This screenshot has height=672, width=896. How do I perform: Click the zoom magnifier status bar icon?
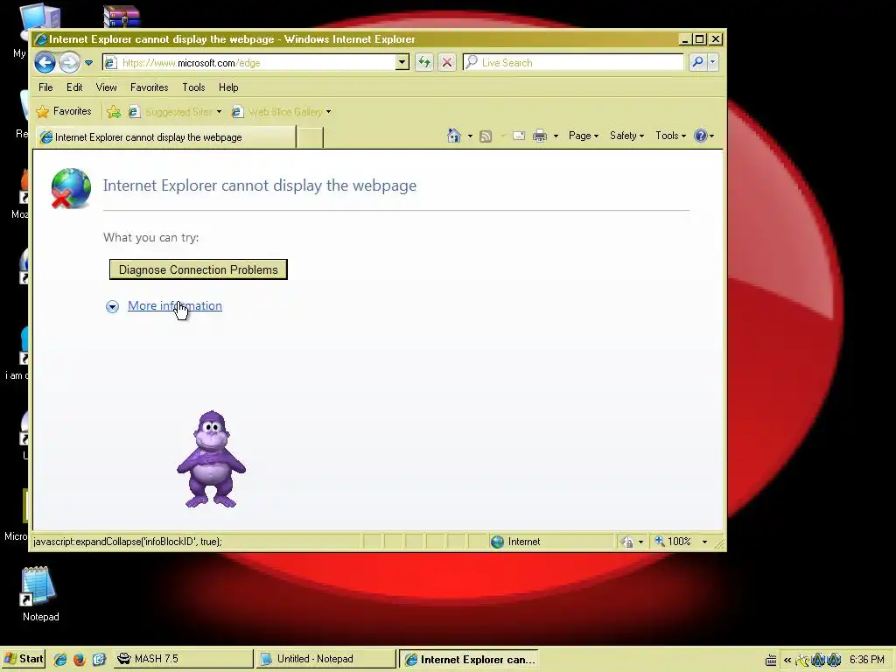660,541
